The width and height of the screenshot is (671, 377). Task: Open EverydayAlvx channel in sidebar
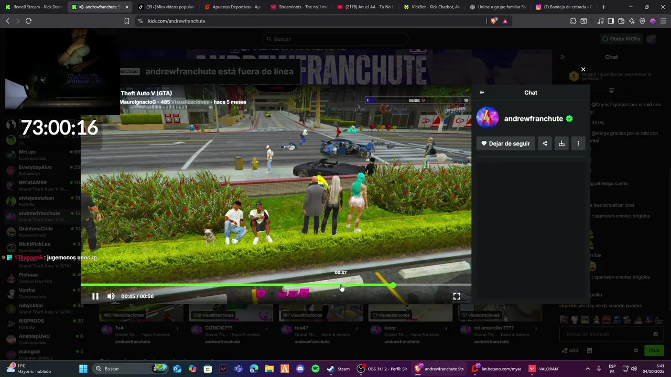point(42,170)
